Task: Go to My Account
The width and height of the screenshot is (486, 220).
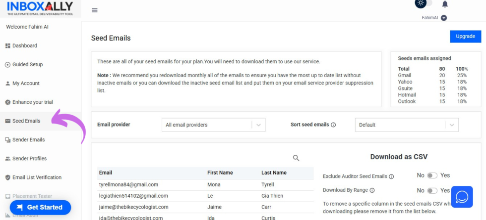Action: 26,84
